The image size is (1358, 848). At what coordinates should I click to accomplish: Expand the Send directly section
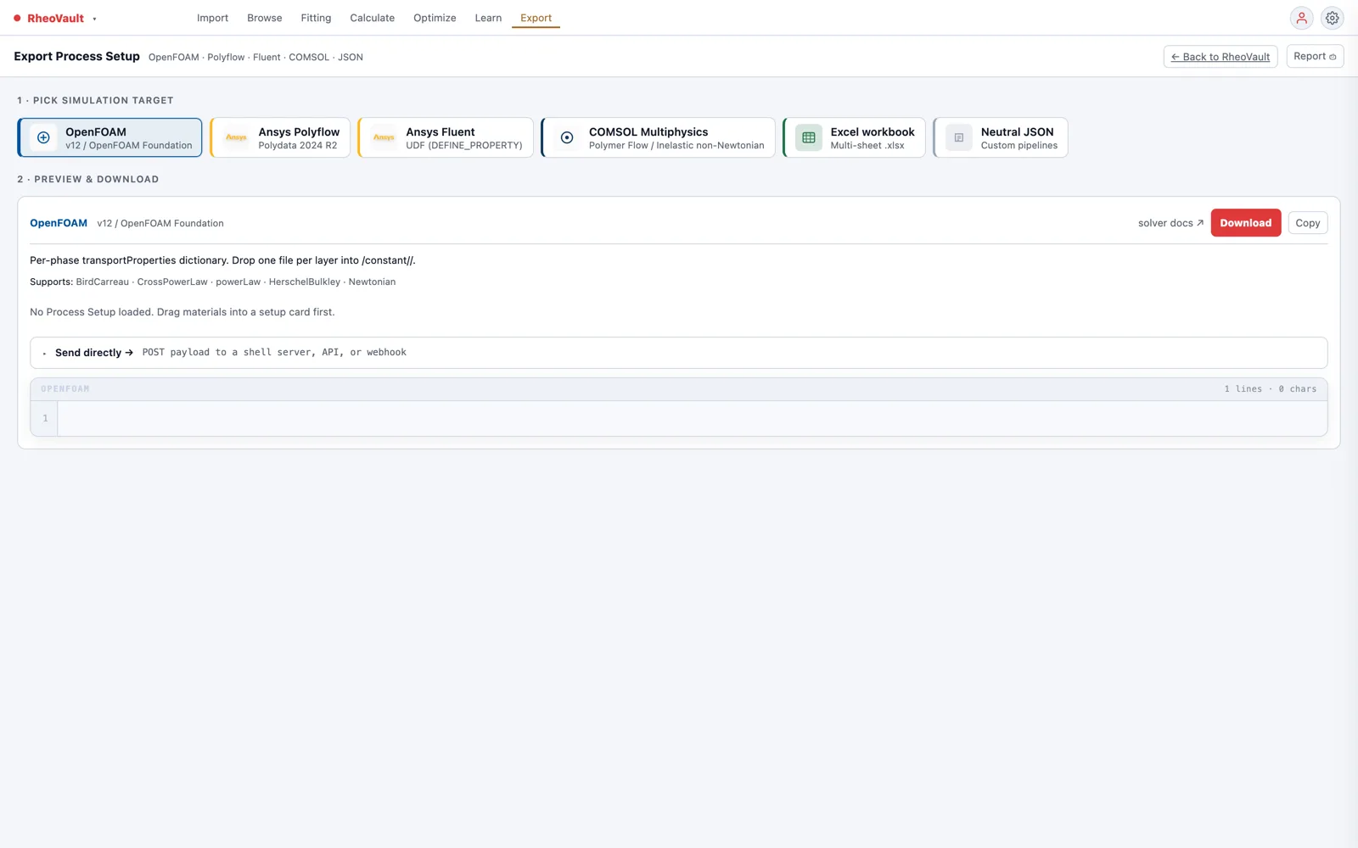[x=679, y=353]
